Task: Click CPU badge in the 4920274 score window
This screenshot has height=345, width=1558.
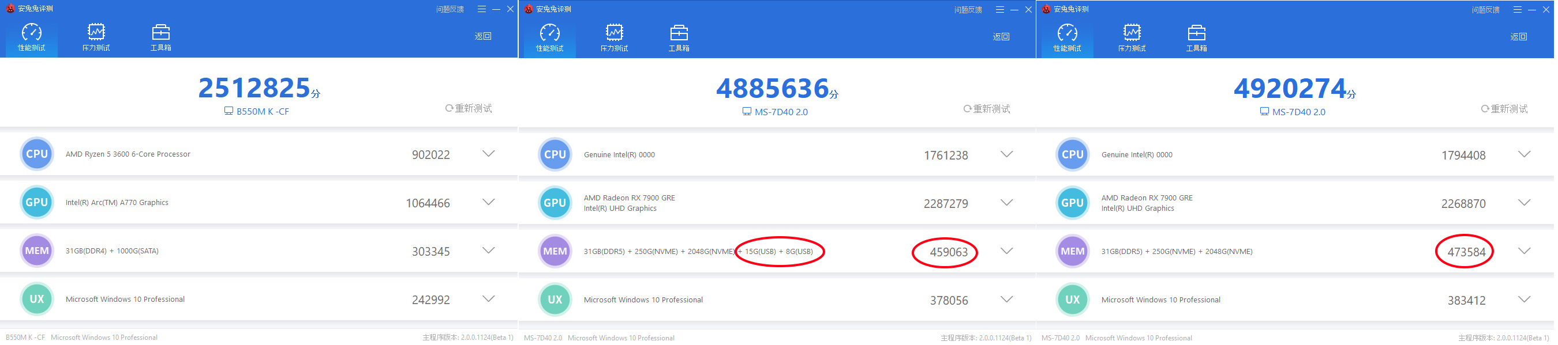Action: [x=1073, y=155]
